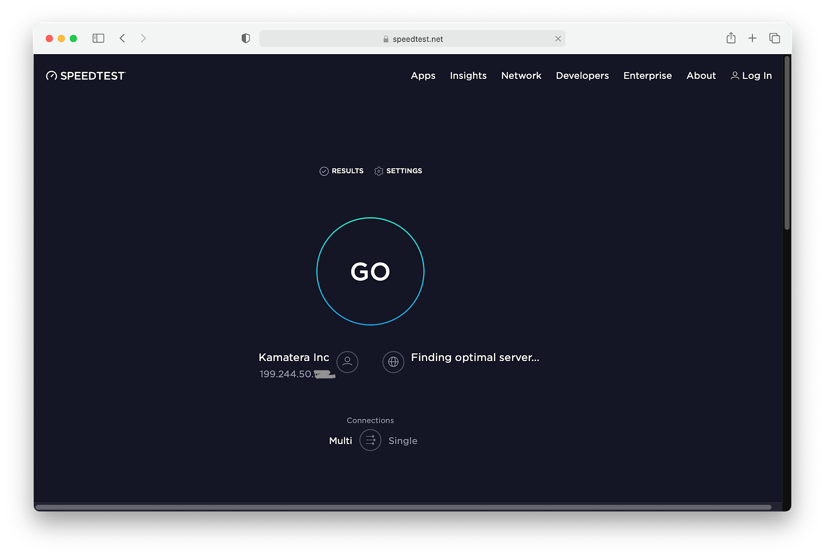Click the user icon beside Kamatera Inc

pyautogui.click(x=347, y=362)
